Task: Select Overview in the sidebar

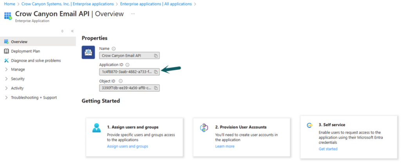Action: (x=19, y=42)
